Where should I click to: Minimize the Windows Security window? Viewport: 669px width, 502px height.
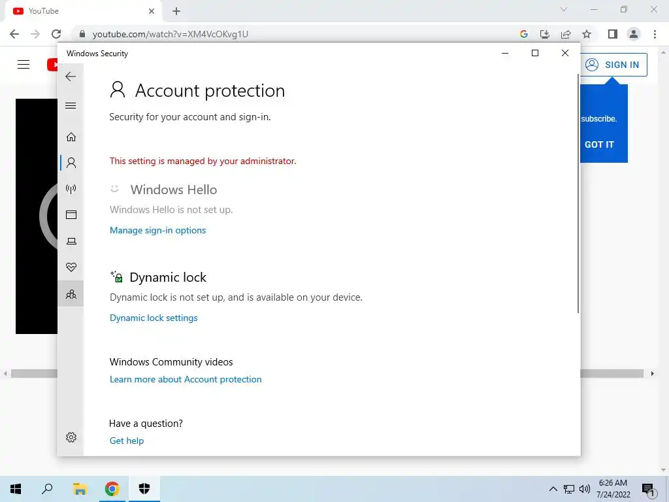coord(505,54)
